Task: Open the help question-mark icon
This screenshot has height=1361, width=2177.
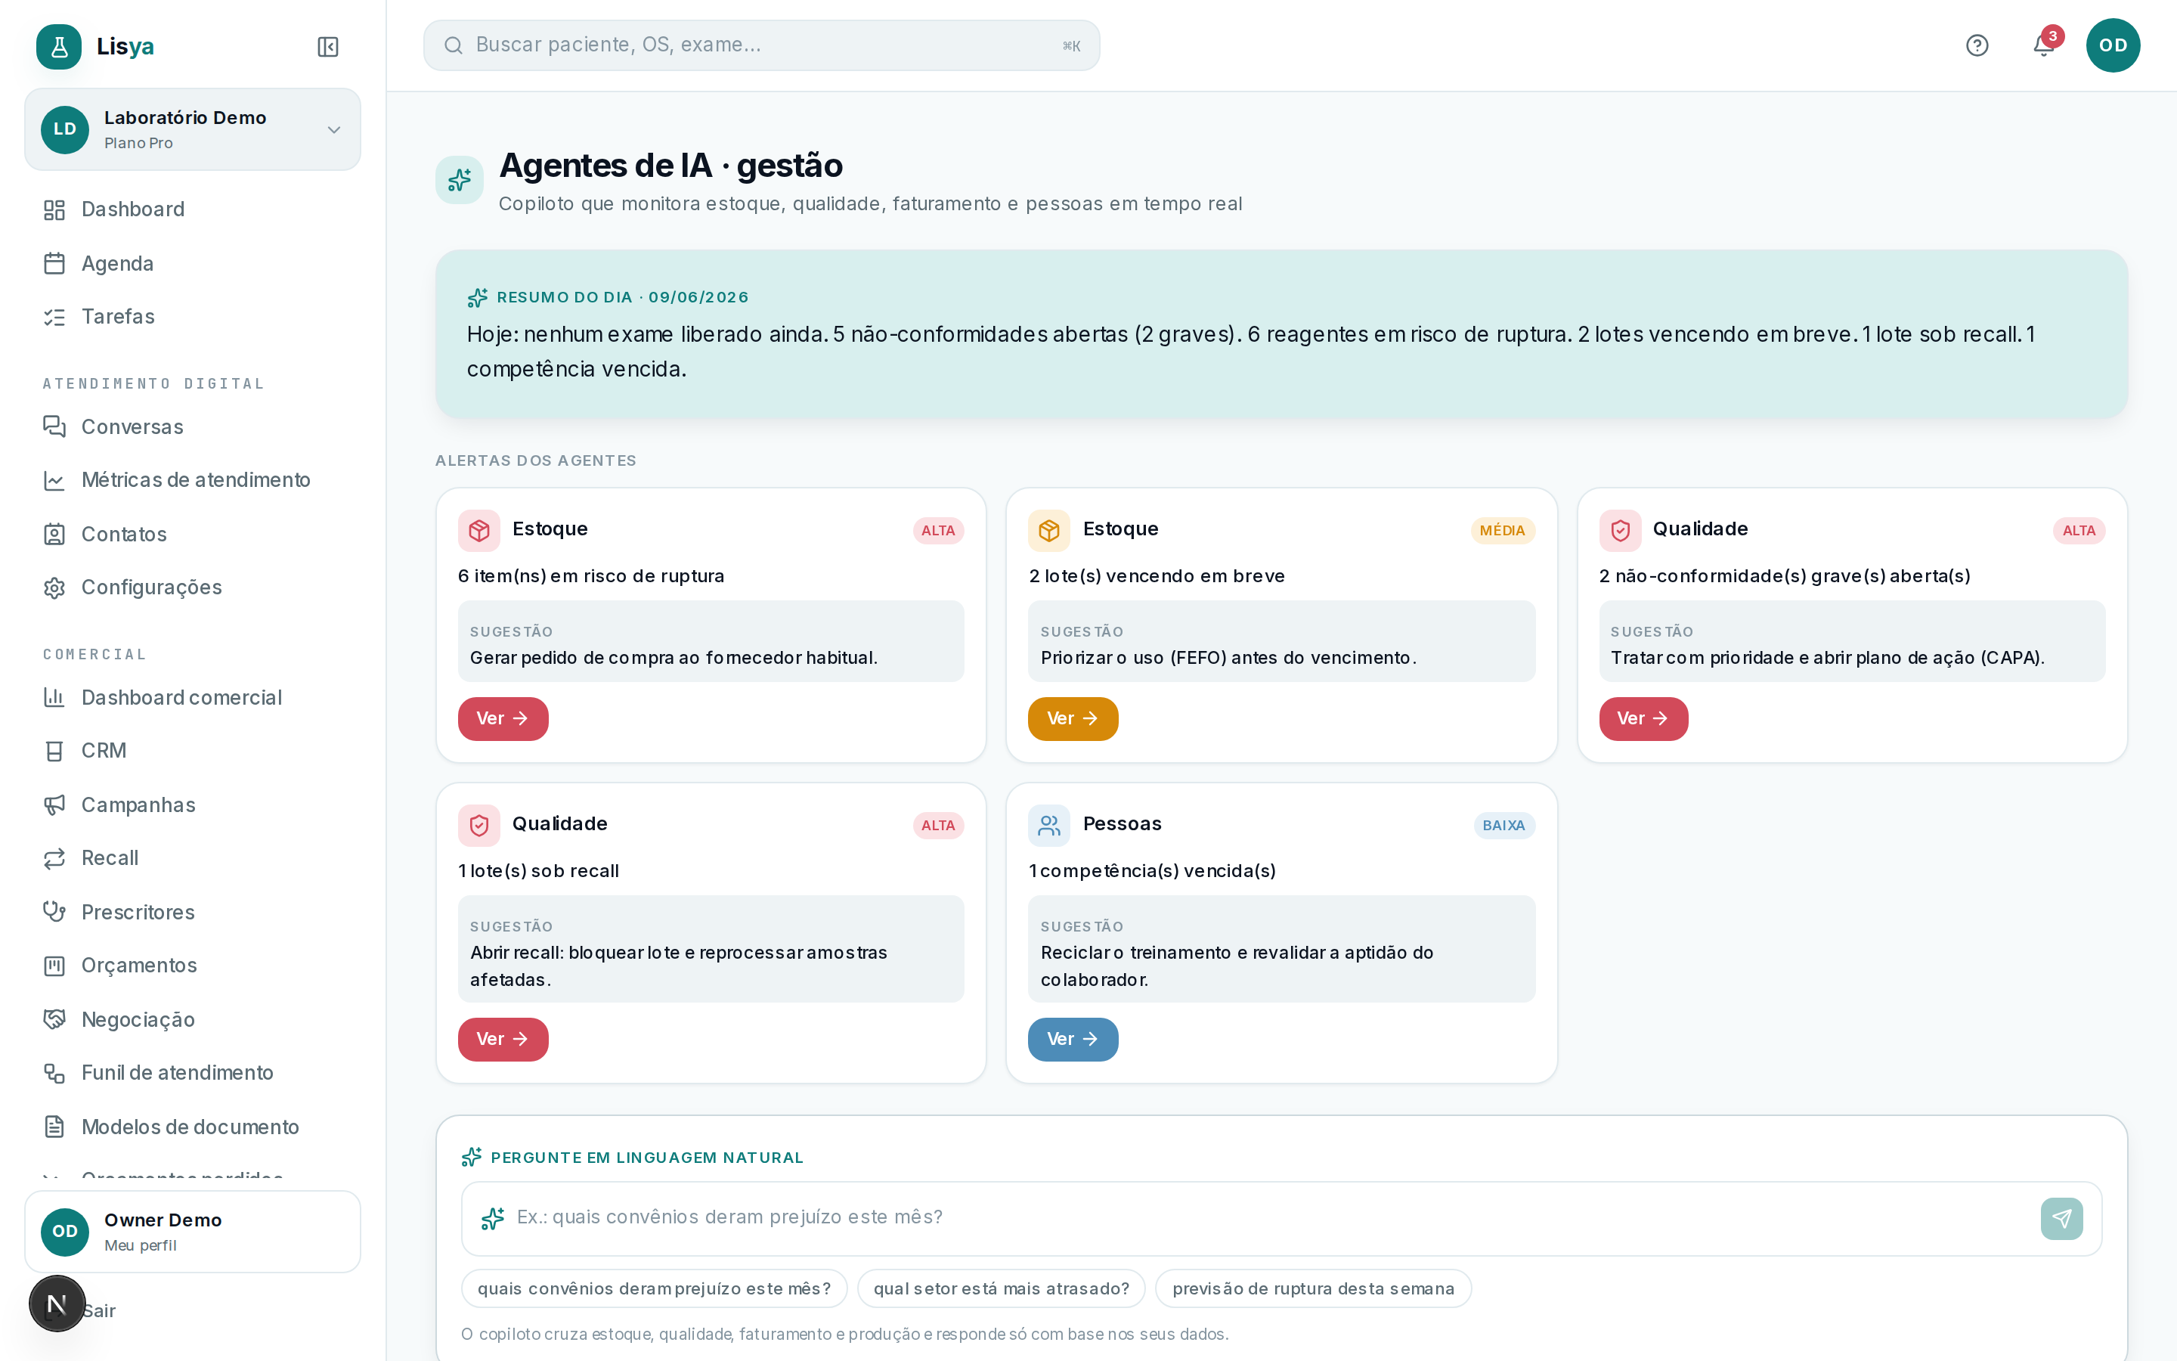Action: point(1977,45)
